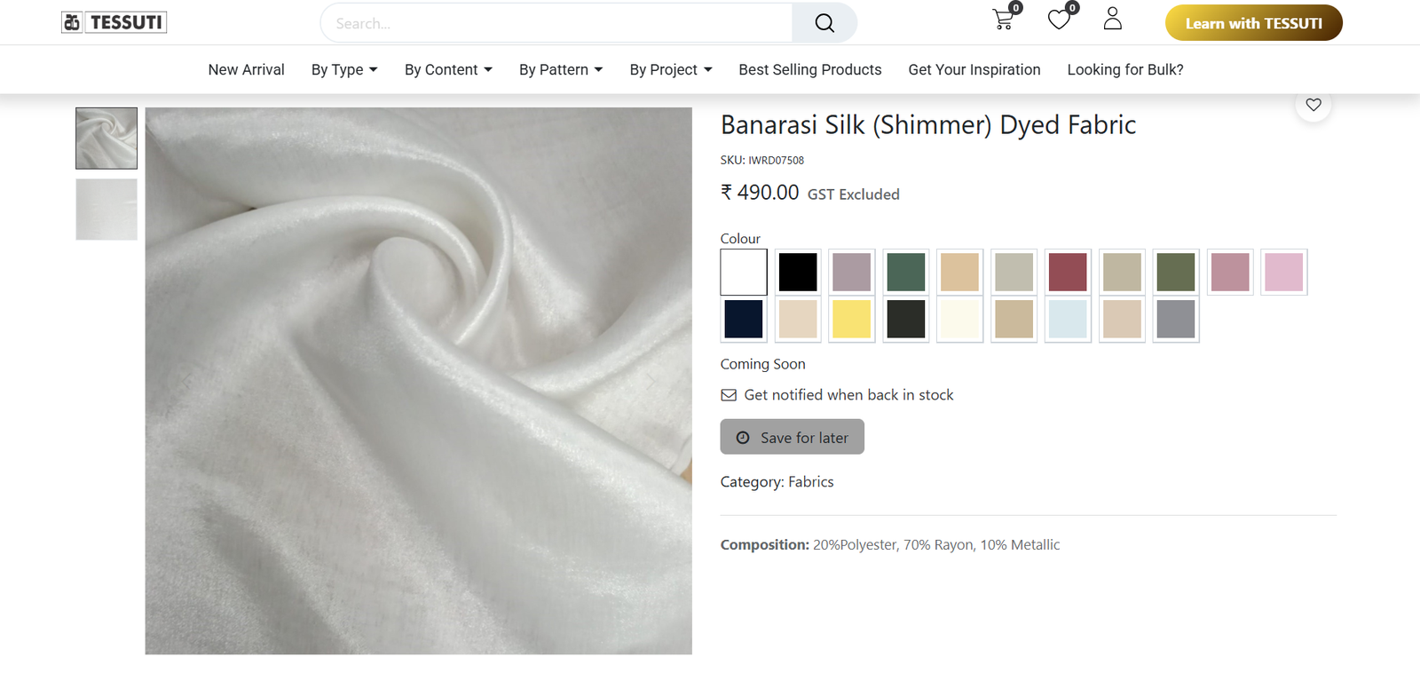Screen dimensions: 1420x697
Task: Open the By Pattern dropdown menu
Action: (561, 69)
